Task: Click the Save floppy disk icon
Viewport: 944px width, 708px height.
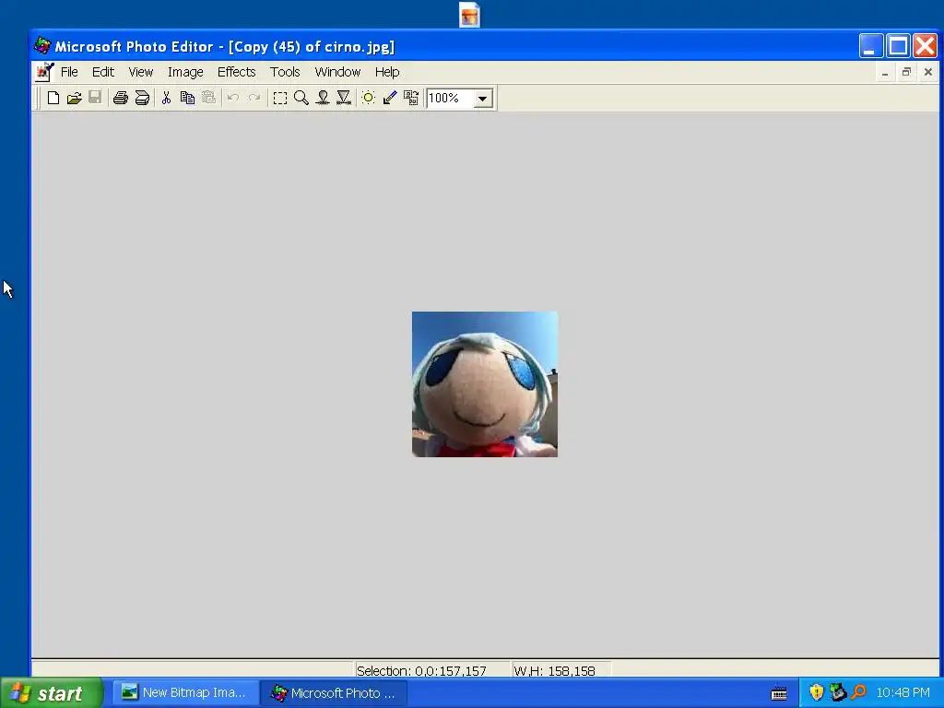Action: (95, 98)
